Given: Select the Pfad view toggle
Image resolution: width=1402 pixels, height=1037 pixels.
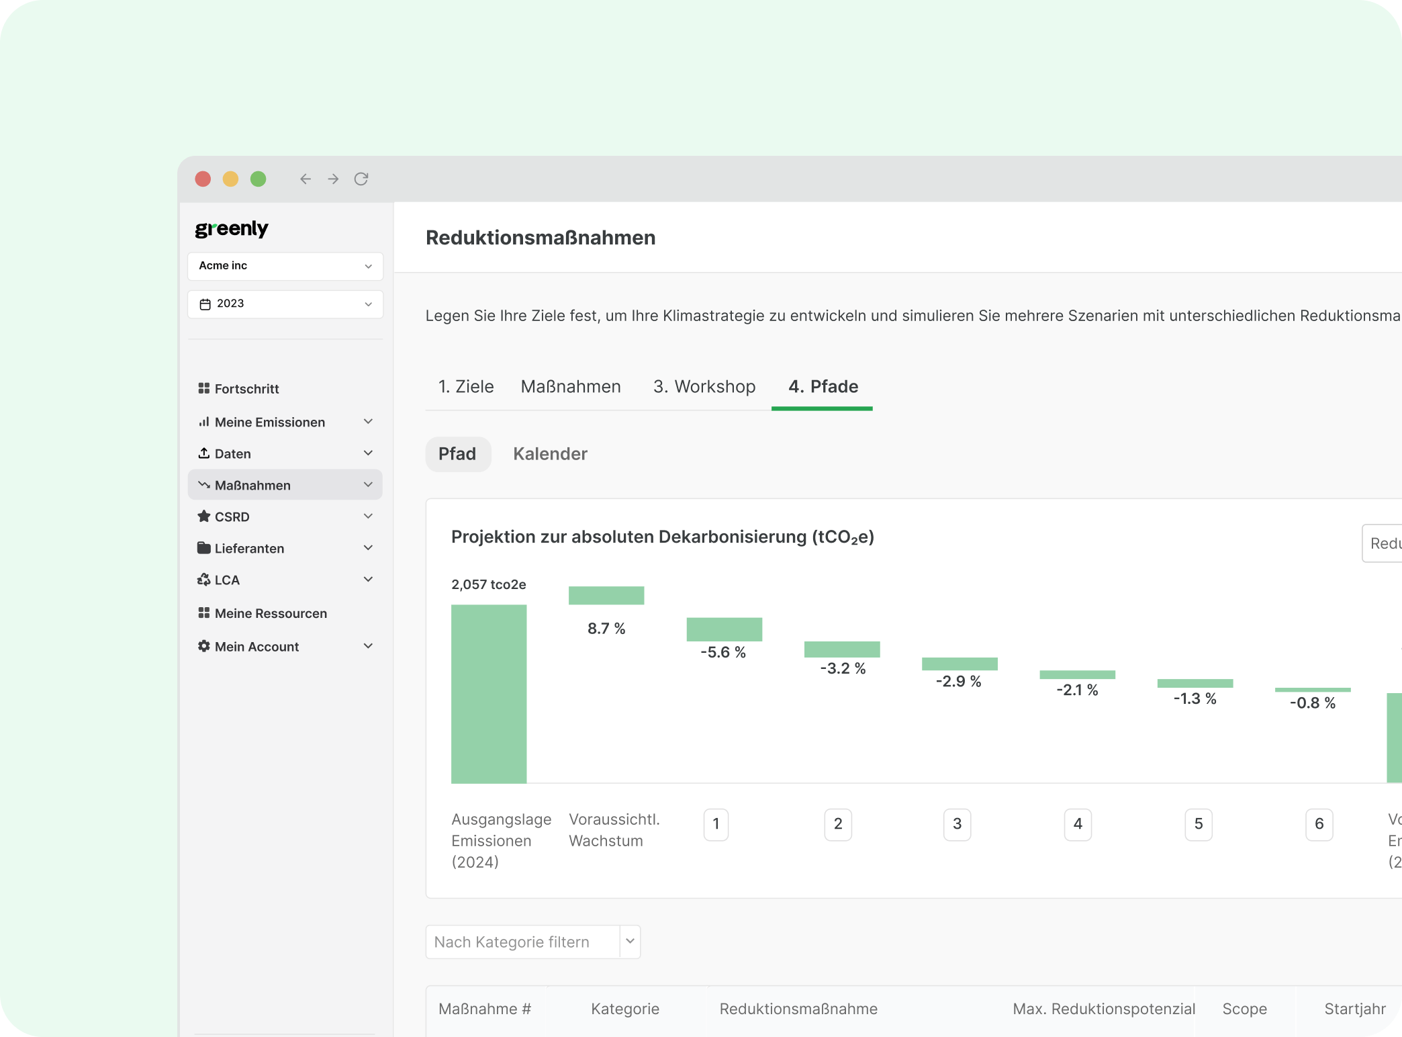Looking at the screenshot, I should [x=457, y=454].
